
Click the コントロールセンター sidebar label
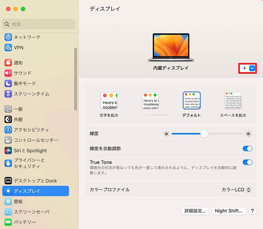point(36,140)
